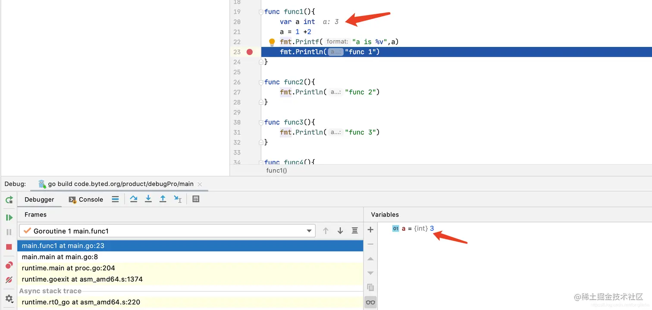Click the "func 3" string on line 31
The image size is (652, 310).
pyautogui.click(x=360, y=132)
